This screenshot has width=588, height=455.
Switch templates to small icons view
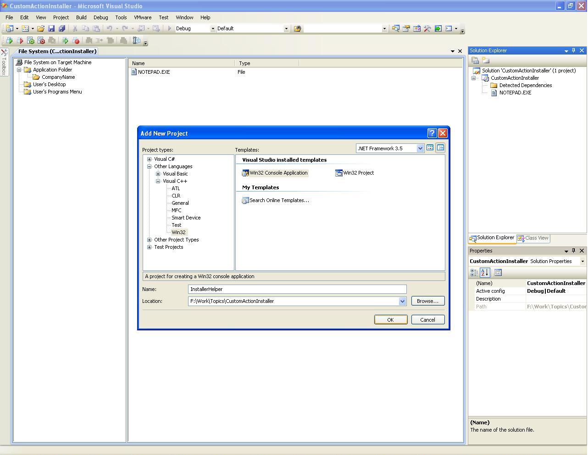pos(440,148)
